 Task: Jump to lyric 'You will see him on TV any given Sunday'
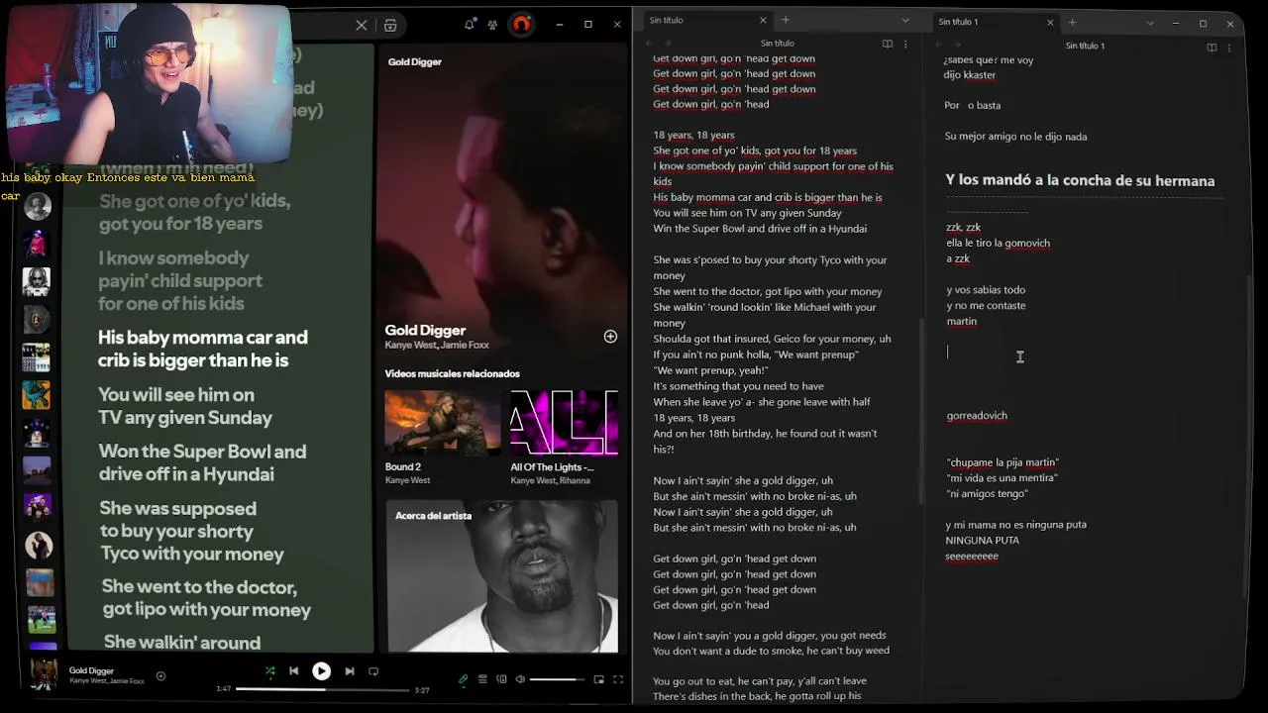tap(185, 406)
